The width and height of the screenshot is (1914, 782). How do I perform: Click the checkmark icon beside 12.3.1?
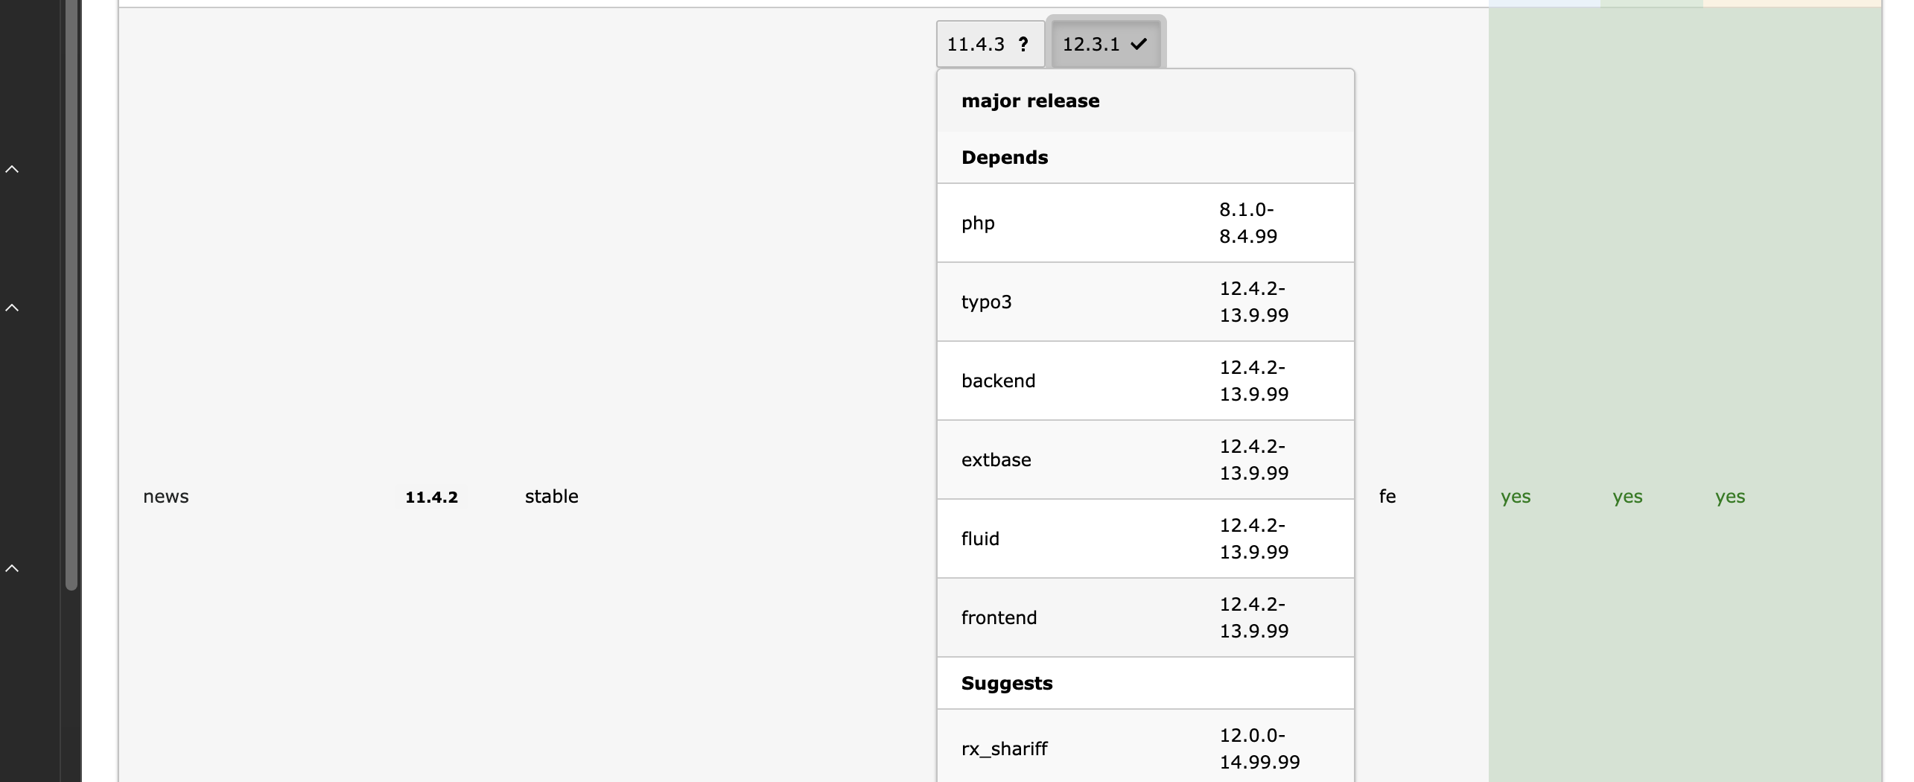[x=1139, y=45]
